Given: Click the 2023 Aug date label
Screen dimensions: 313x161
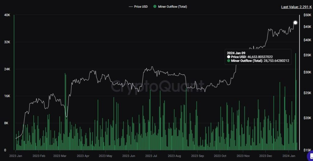Looking at the screenshot, I should tap(174, 156).
